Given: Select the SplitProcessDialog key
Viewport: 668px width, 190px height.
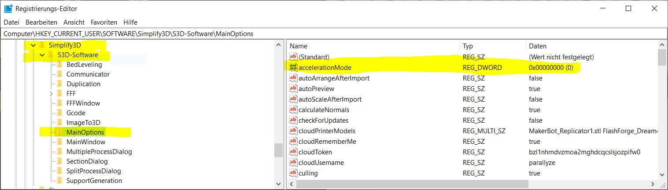Looking at the screenshot, I should (x=94, y=171).
